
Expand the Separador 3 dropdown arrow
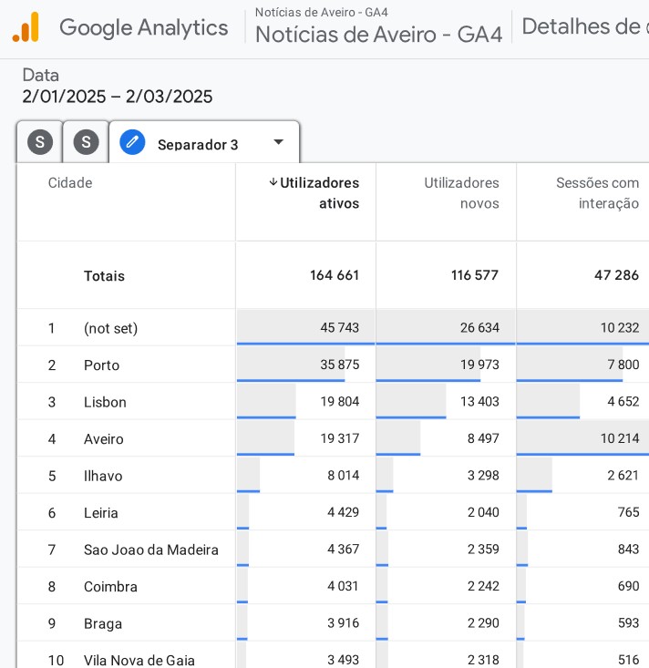[x=279, y=142]
